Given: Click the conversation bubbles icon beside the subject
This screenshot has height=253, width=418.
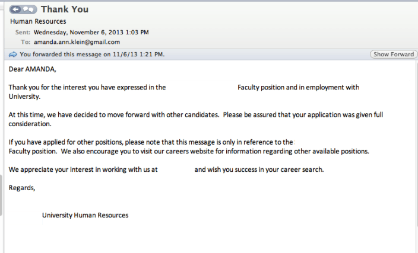Looking at the screenshot, I should pyautogui.click(x=29, y=9).
